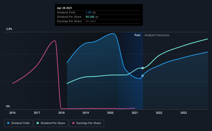212x131 pixels.
Task: Toggle the Earnings Per Share legend button
Action: (x=87, y=123)
